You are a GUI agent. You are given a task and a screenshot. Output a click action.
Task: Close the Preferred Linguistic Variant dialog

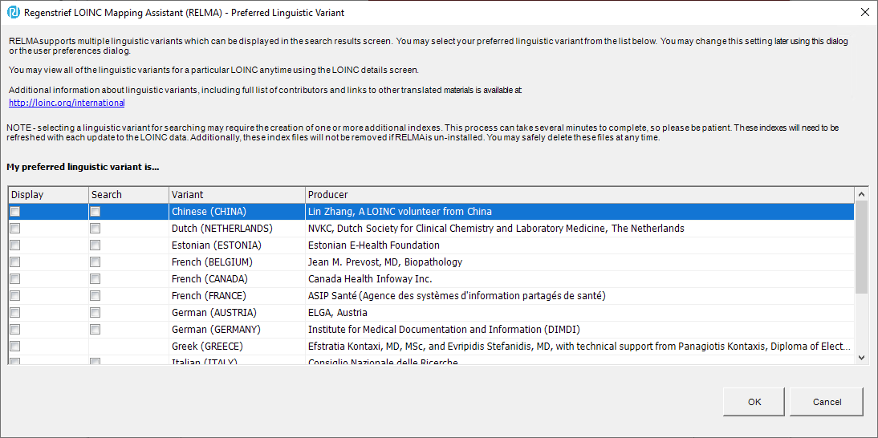864,13
